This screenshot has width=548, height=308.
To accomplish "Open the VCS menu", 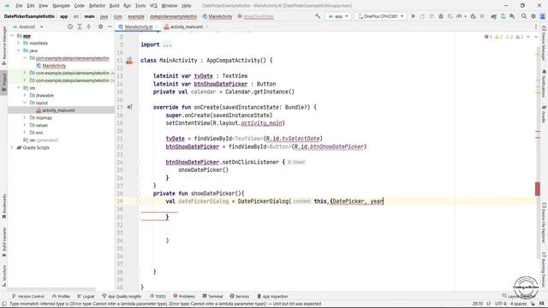I will point(153,6).
